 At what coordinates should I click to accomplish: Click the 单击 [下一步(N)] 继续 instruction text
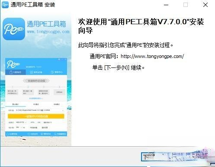tap(118, 67)
